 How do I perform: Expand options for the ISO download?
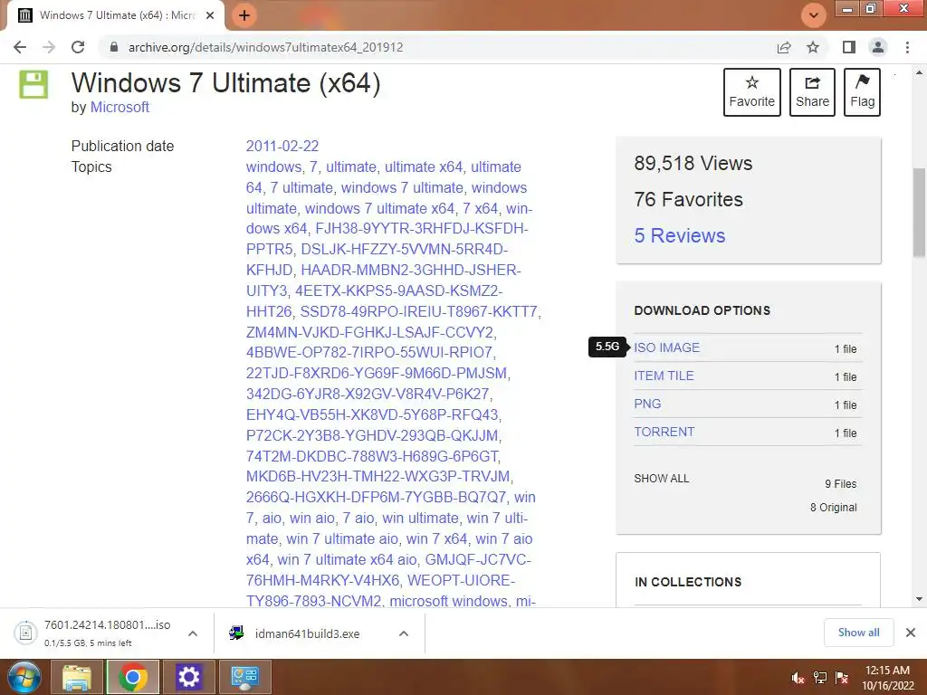pyautogui.click(x=193, y=633)
